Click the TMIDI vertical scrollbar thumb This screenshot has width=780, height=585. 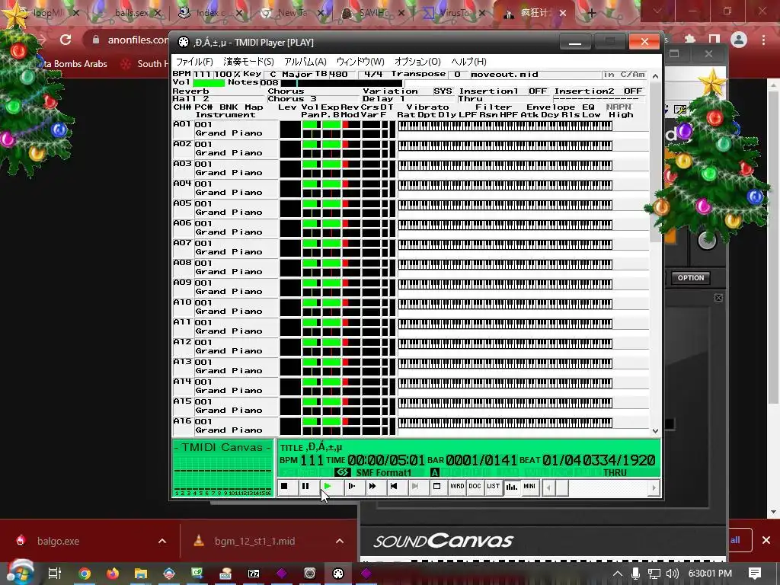tap(655, 161)
